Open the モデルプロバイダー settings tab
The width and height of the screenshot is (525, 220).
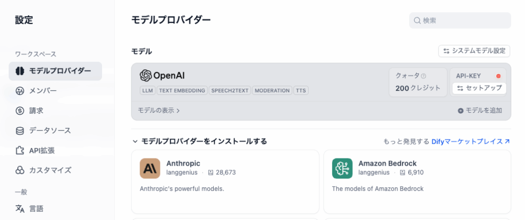coord(55,71)
